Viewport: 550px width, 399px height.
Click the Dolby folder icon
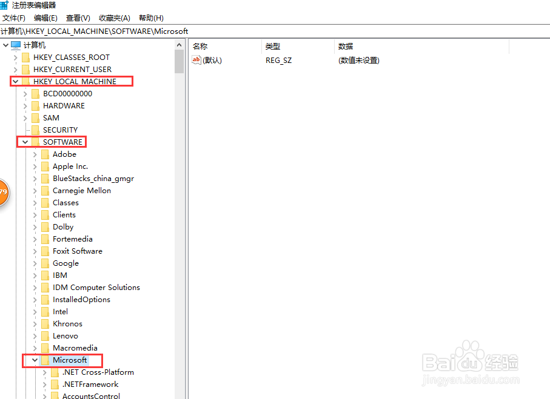(x=45, y=227)
